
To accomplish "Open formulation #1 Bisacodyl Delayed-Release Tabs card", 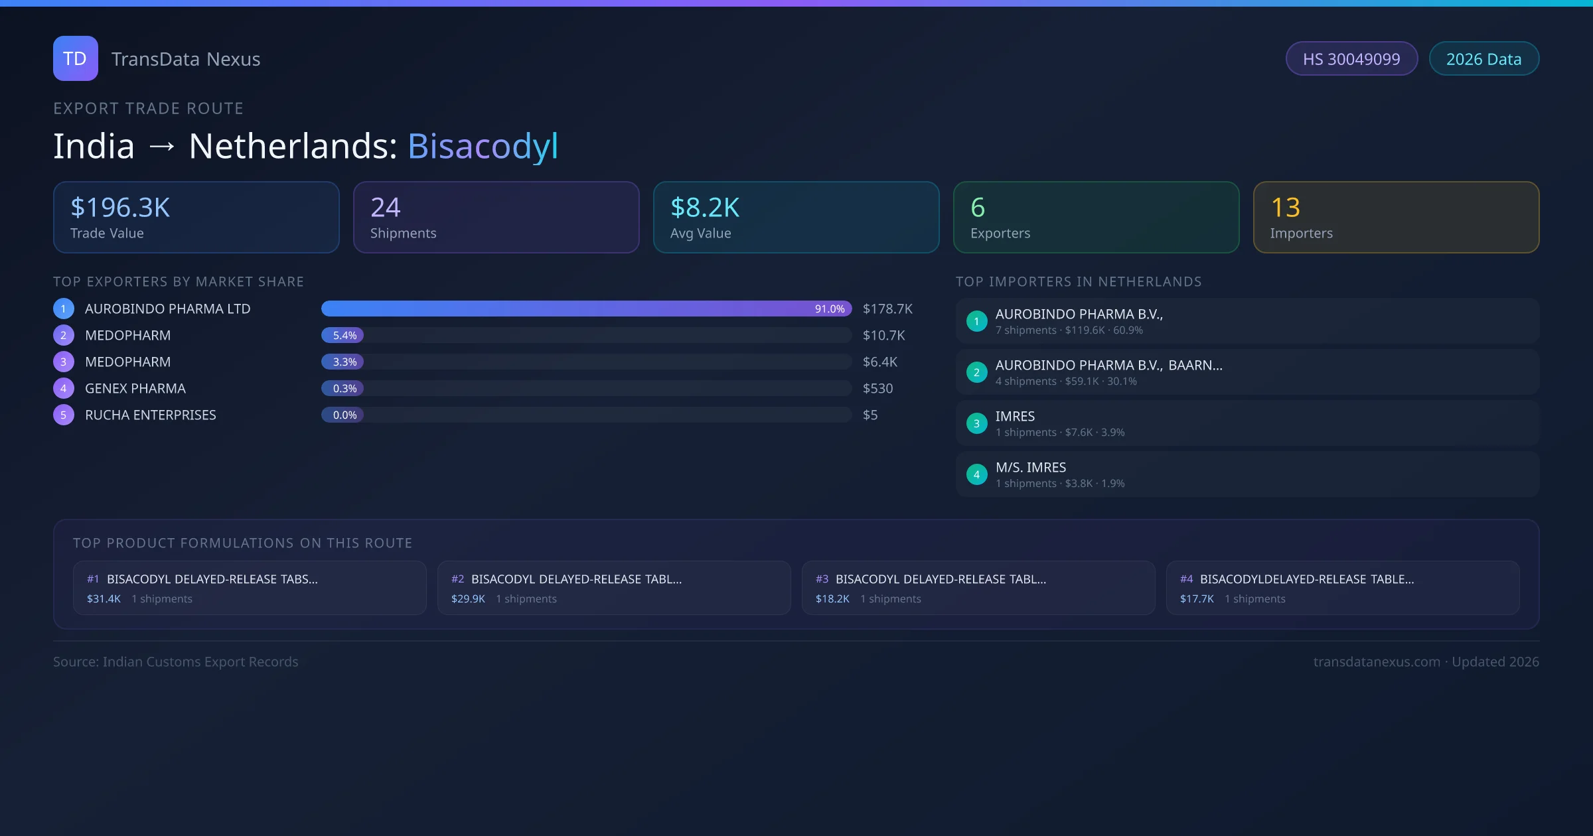I will (x=250, y=588).
